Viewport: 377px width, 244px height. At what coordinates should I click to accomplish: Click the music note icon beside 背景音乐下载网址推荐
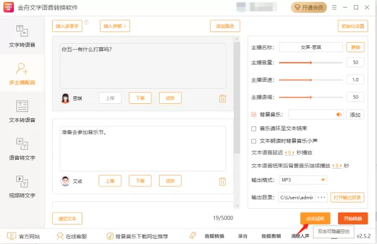[110, 236]
